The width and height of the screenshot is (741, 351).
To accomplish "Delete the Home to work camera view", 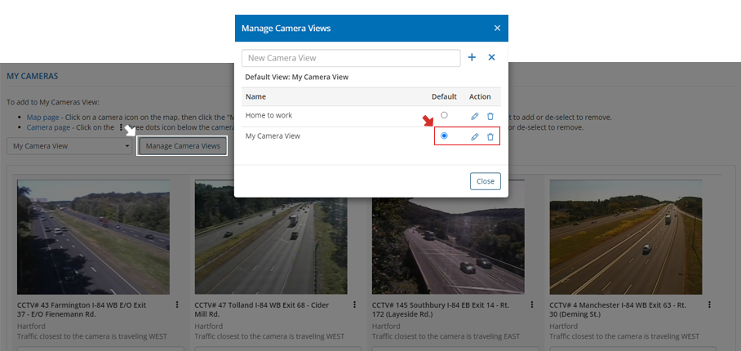I will 490,116.
